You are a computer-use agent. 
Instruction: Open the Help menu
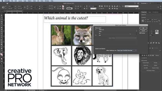pyautogui.click(x=52, y=1)
